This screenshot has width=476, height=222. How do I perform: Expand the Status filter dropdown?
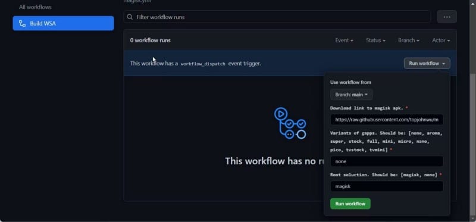click(375, 40)
